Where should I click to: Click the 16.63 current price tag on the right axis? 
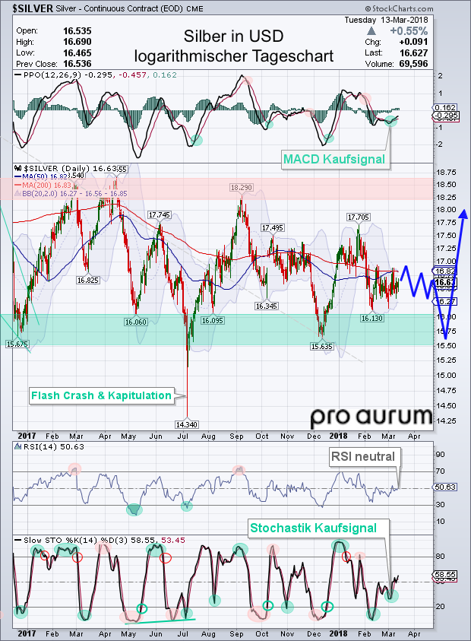tap(444, 283)
